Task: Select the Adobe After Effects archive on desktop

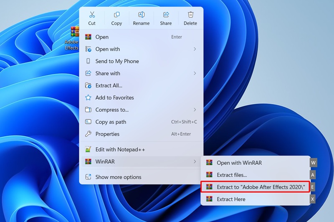Action: tap(72, 38)
